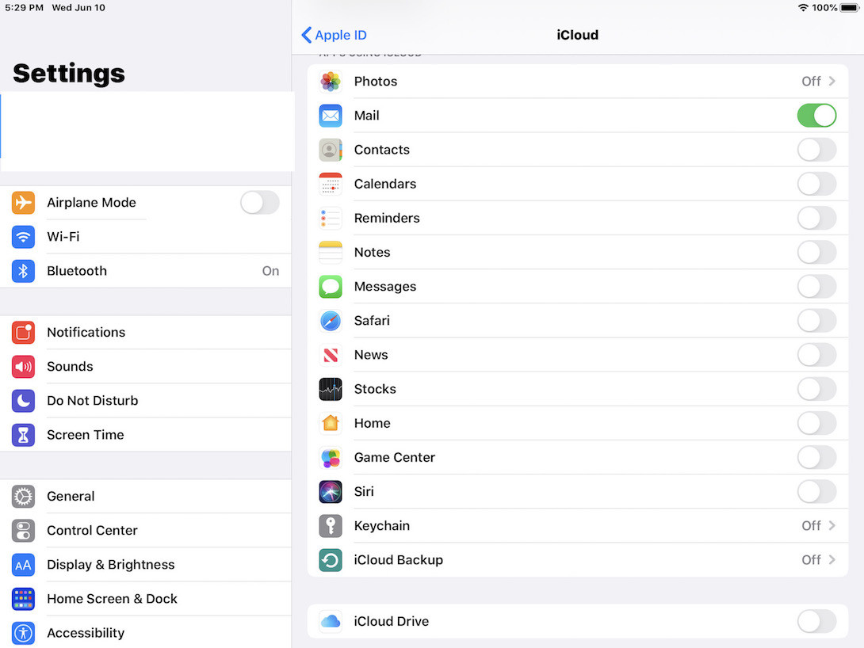Viewport: 864px width, 648px height.
Task: Turn off the Mail iCloud toggle
Action: click(816, 116)
